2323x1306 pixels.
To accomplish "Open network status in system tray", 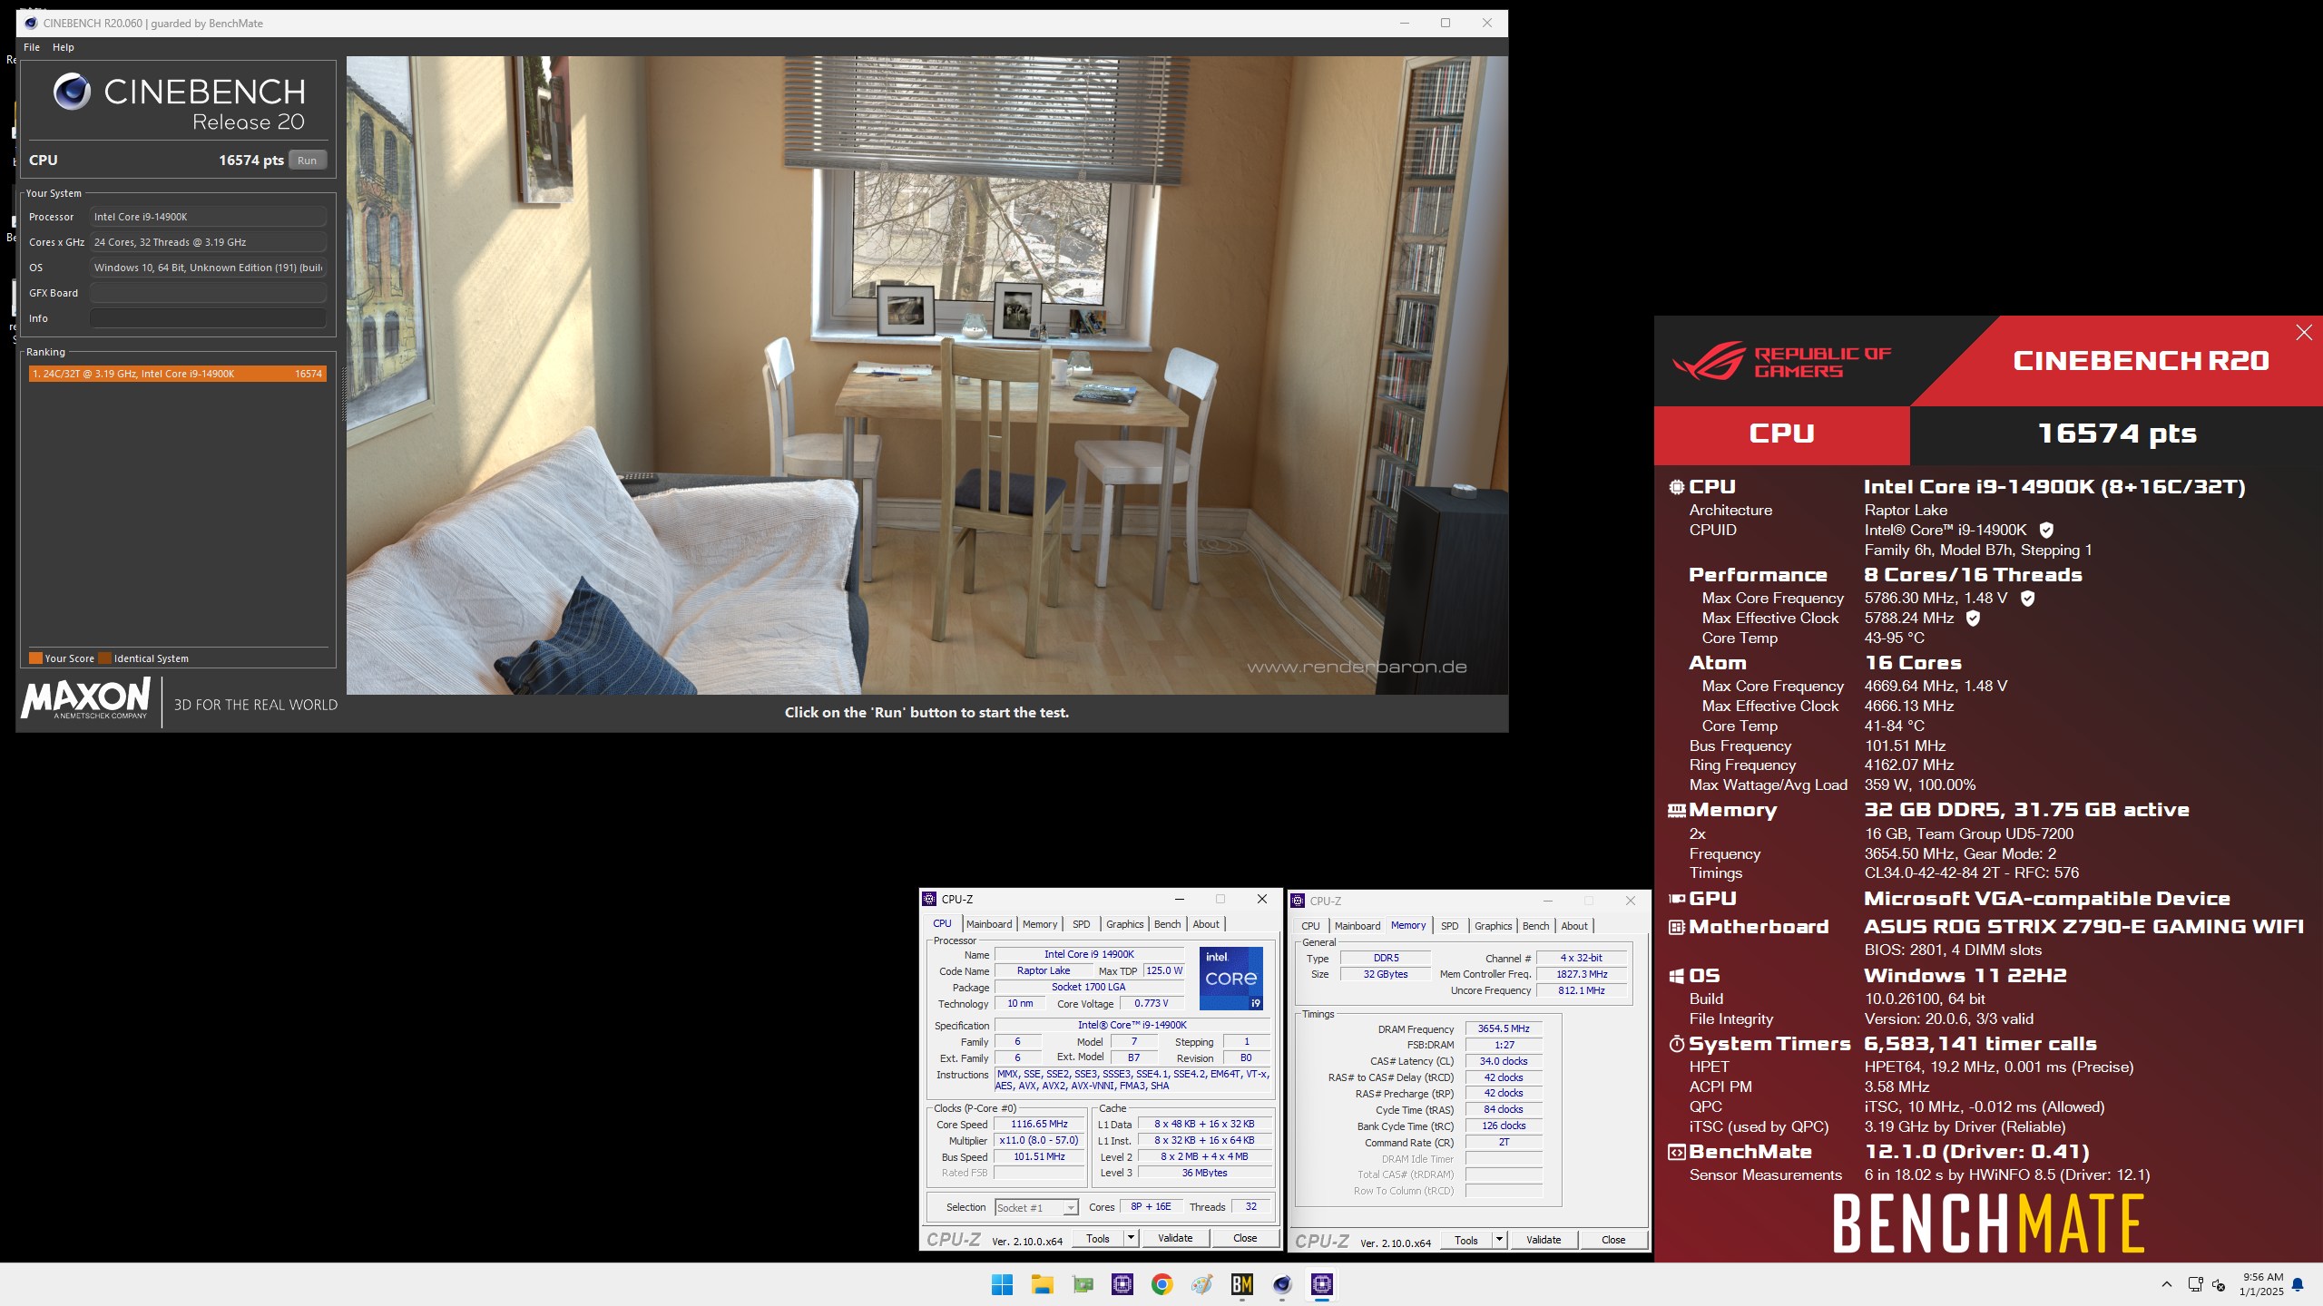I will click(2195, 1284).
